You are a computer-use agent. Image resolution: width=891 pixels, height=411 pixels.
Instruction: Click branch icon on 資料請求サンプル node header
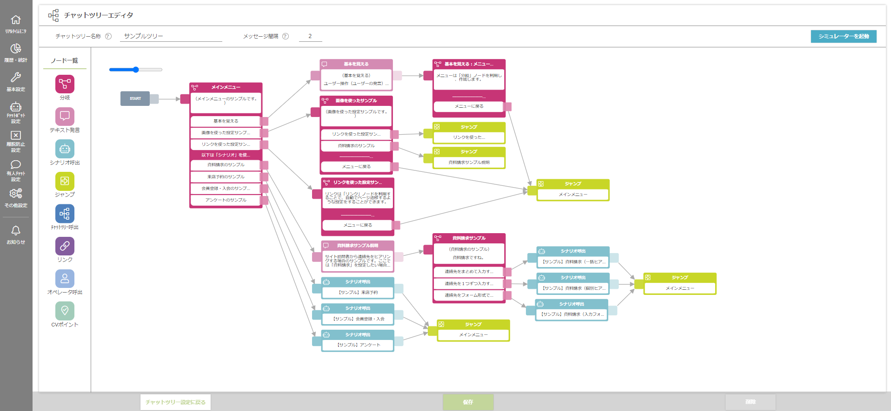coord(438,238)
